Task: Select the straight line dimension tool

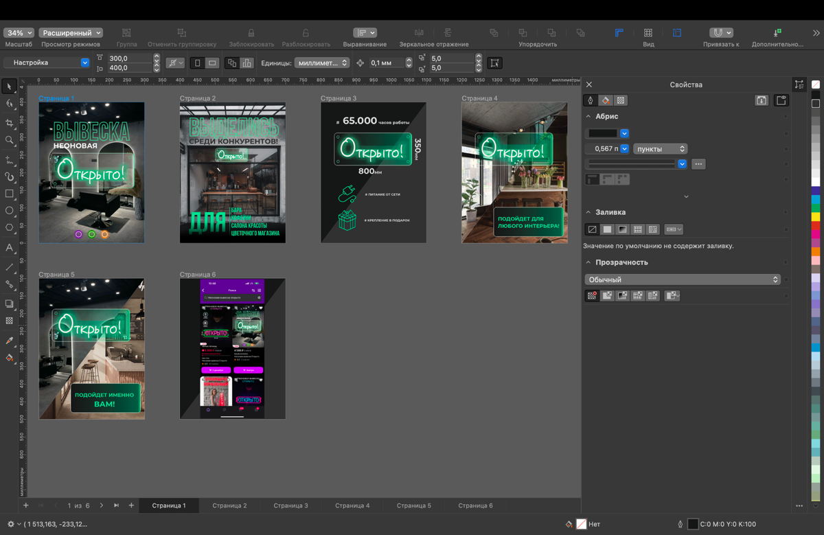Action: 9,266
